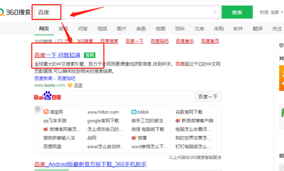284x171 pixels.
Task: Click the green 官网 badge
Action: 90,55
